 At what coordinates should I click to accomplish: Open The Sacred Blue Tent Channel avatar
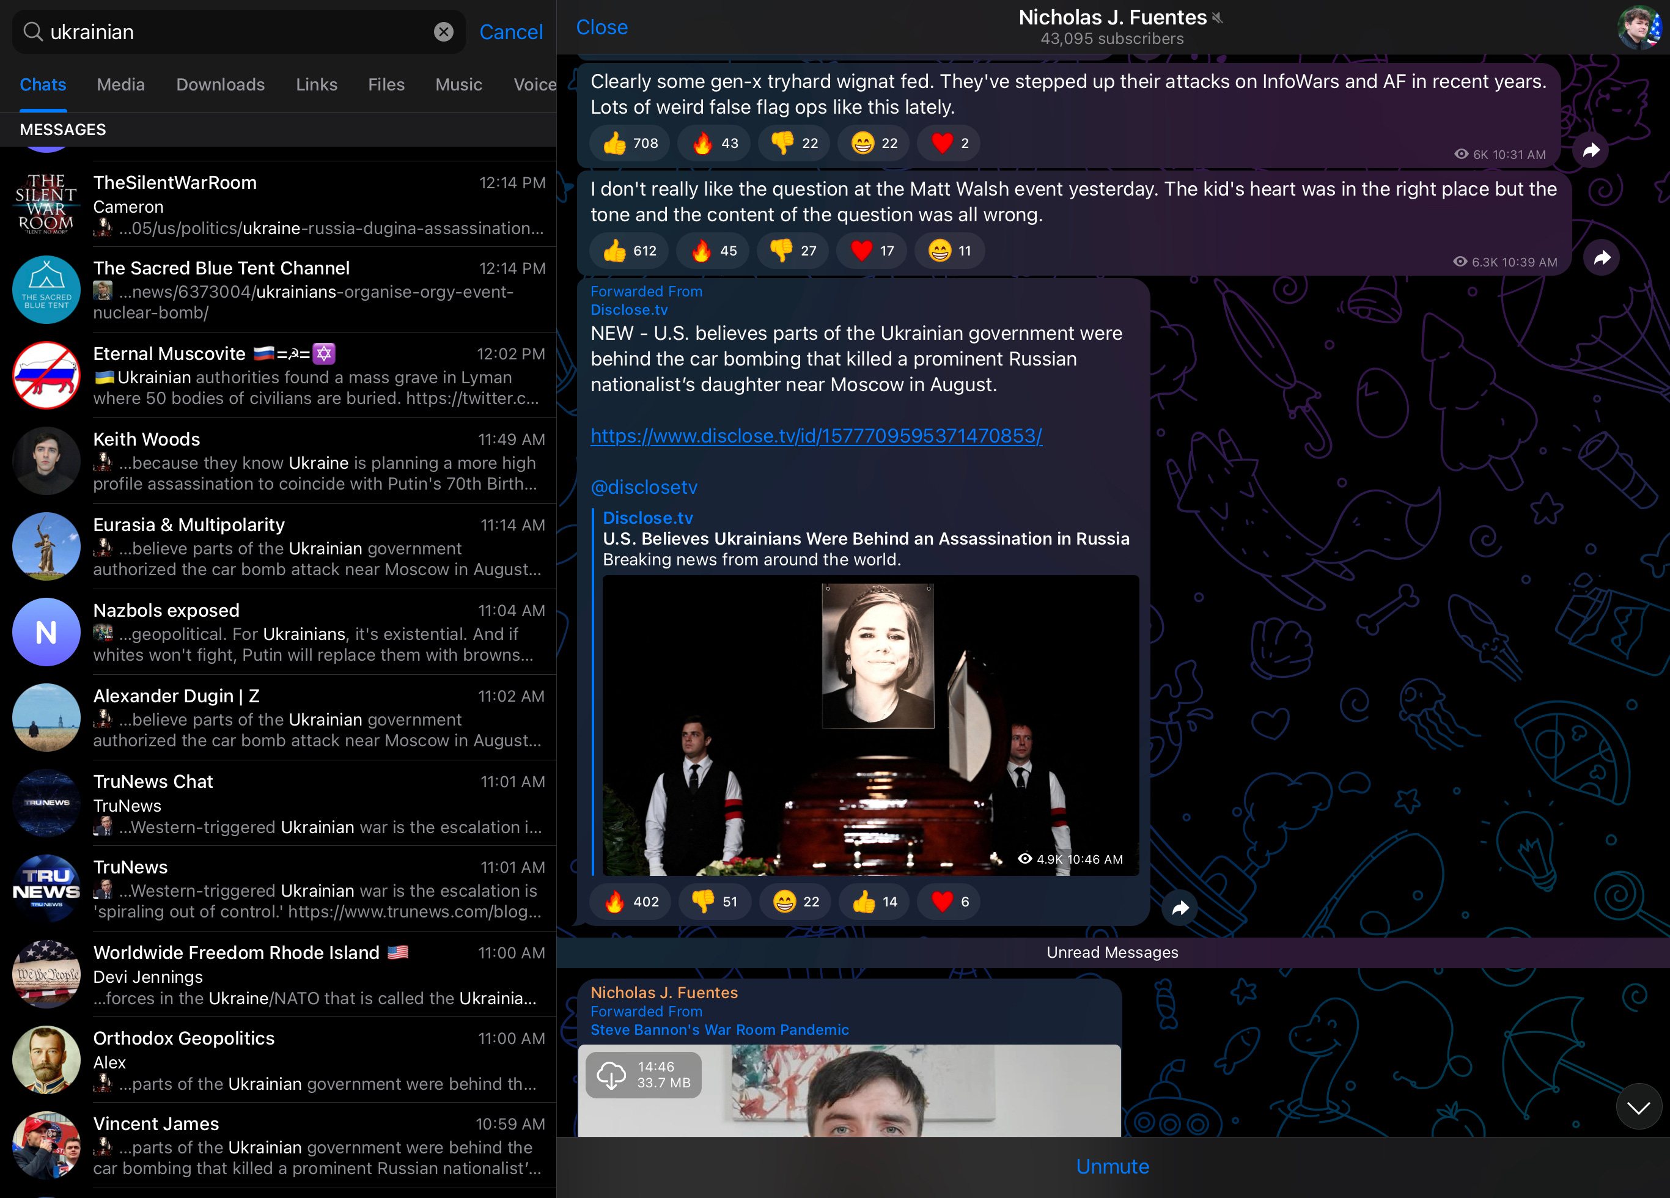point(46,289)
